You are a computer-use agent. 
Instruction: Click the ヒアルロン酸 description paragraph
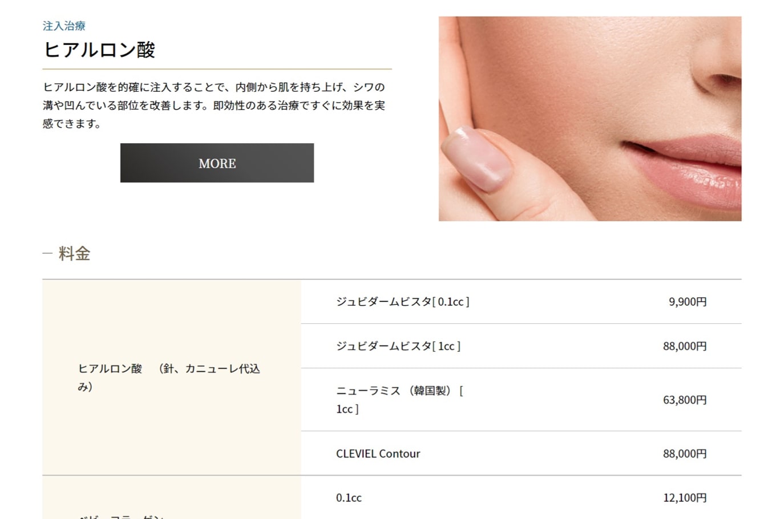point(214,106)
